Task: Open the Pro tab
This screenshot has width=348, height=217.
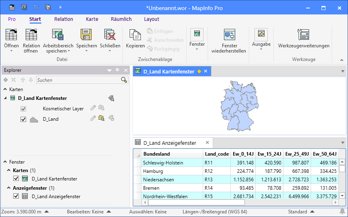Action: [x=12, y=19]
